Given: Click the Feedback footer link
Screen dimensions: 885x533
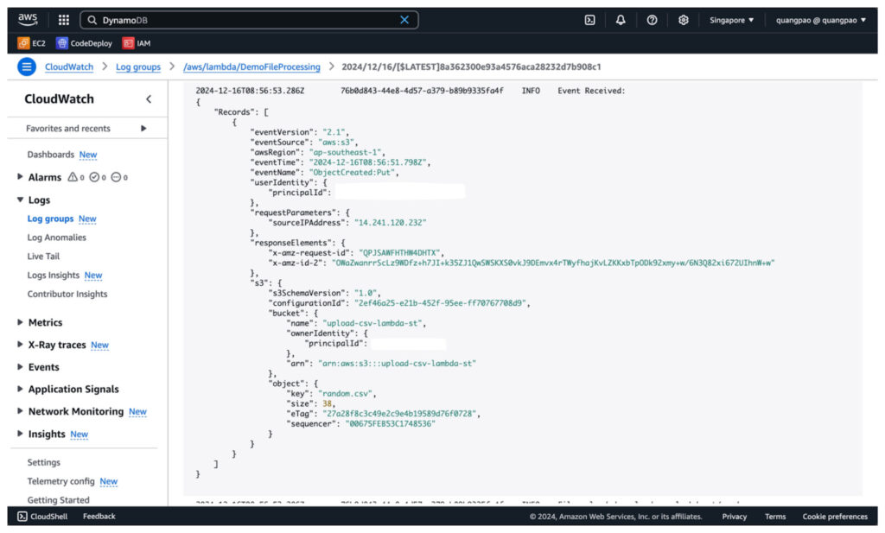Looking at the screenshot, I should pyautogui.click(x=99, y=516).
